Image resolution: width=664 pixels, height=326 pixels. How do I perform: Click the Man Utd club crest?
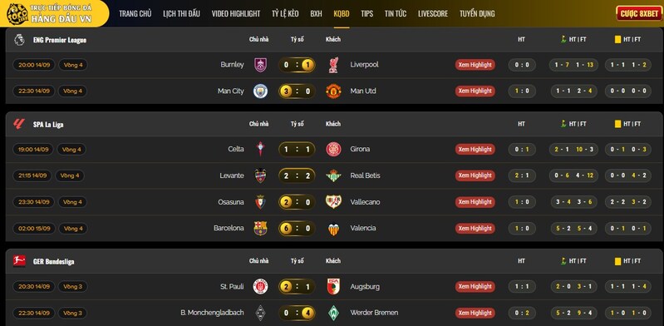pos(333,91)
